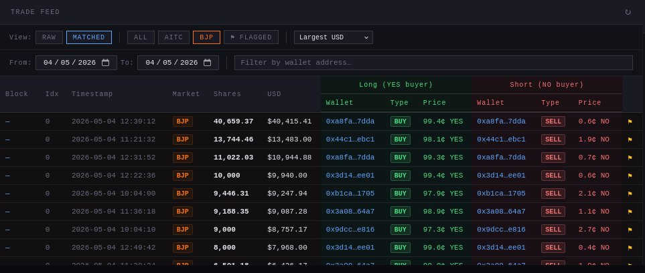Click the TRADE FEED panel title

point(35,12)
